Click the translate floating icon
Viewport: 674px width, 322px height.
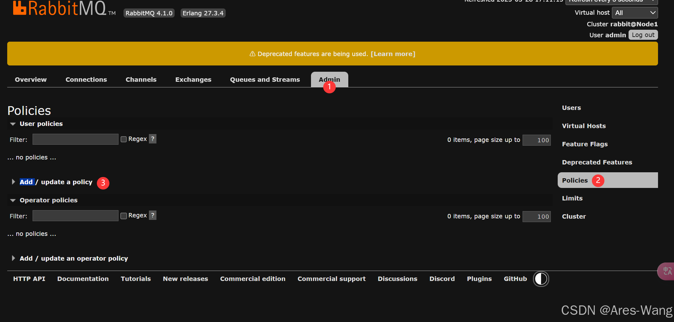[666, 271]
